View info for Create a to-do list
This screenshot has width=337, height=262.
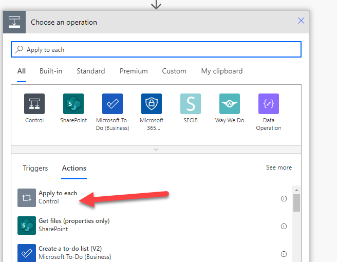(284, 253)
